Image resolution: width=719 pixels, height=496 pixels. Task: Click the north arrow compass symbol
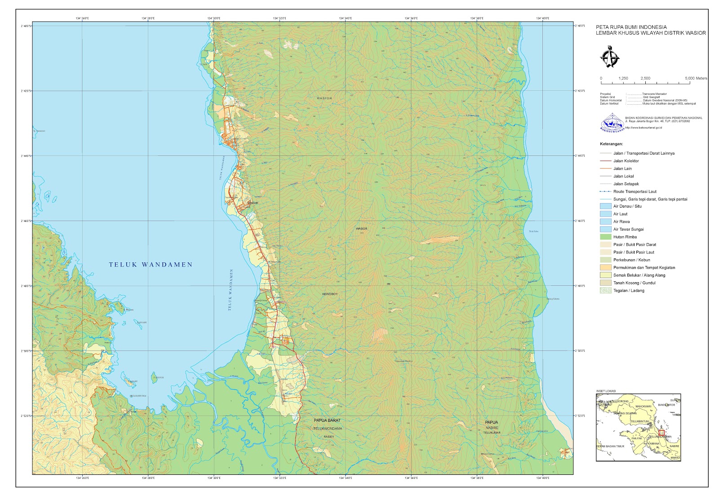point(610,57)
